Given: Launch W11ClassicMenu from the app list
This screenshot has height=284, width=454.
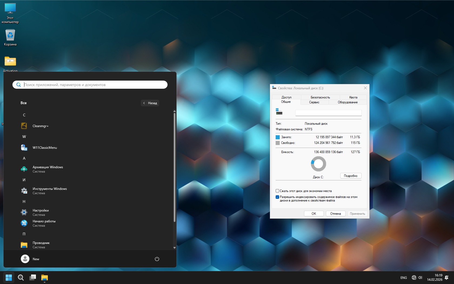Looking at the screenshot, I should tap(45, 148).
